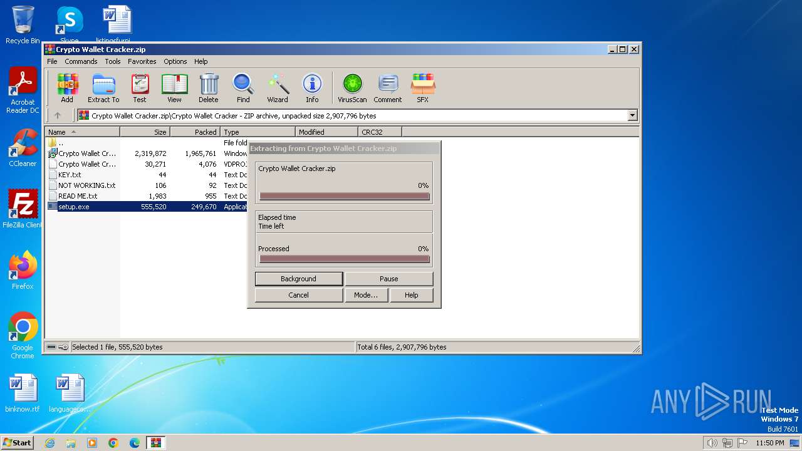Viewport: 802px width, 451px height.
Task: Pause the extraction
Action: (x=389, y=279)
